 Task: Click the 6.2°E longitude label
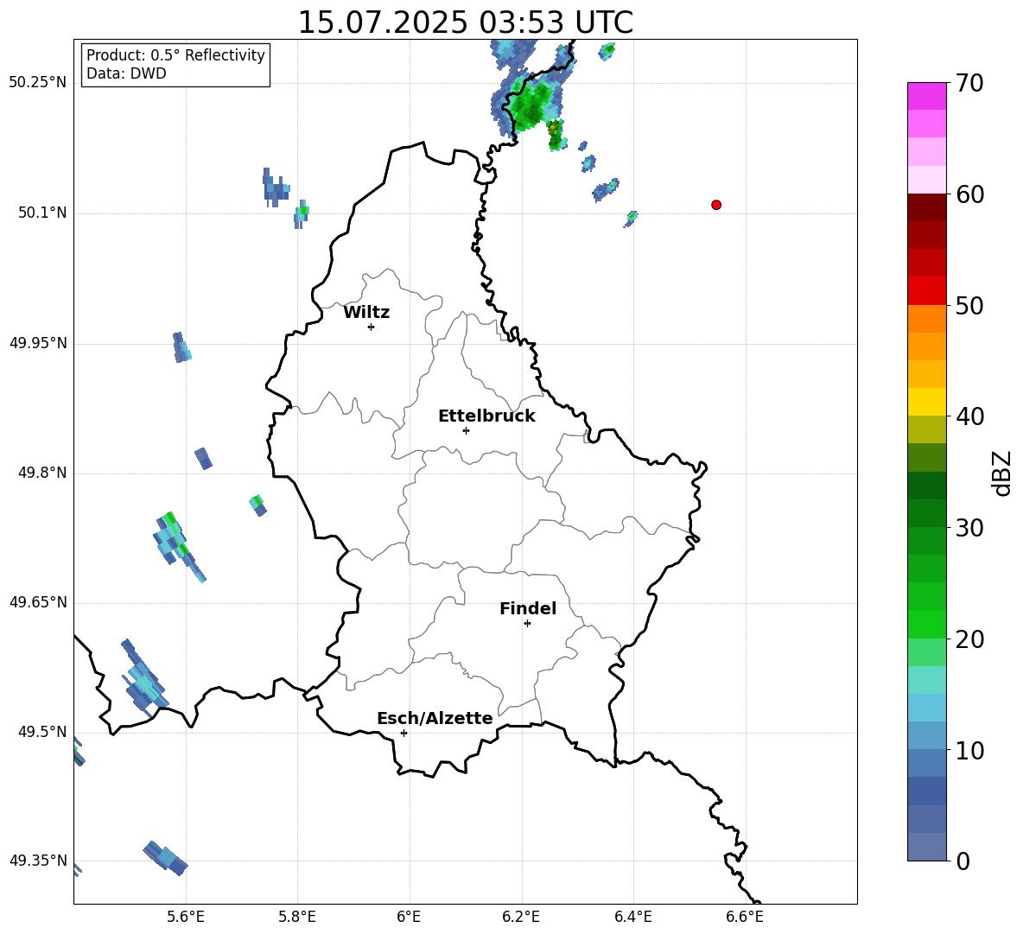pos(521,917)
